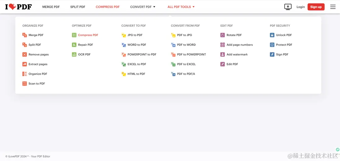Screen dimensions: 340x161
Task: Click the WORD to PDF icon
Action: [124, 45]
